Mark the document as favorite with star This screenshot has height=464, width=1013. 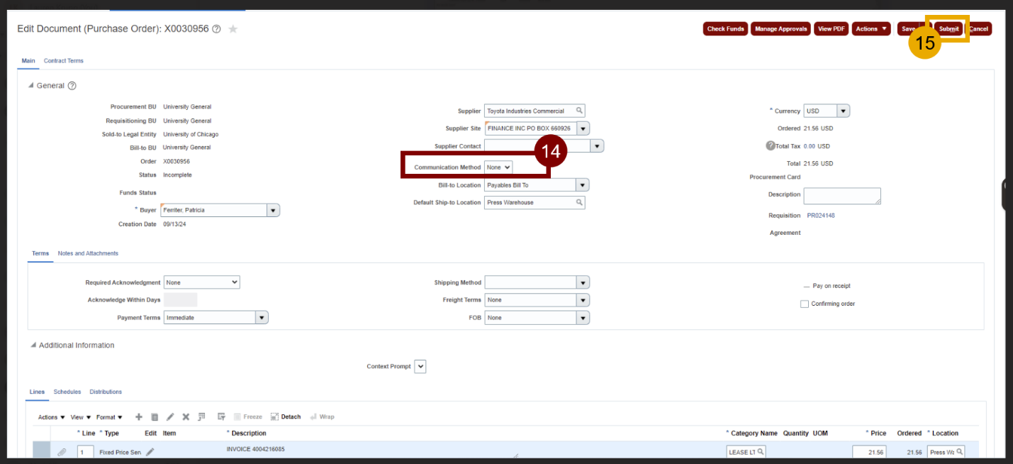tap(233, 29)
